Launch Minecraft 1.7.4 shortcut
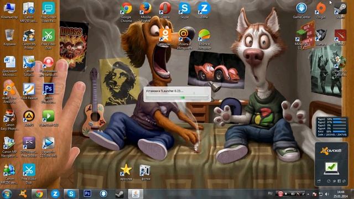This screenshot has height=199, width=354. point(301,39)
